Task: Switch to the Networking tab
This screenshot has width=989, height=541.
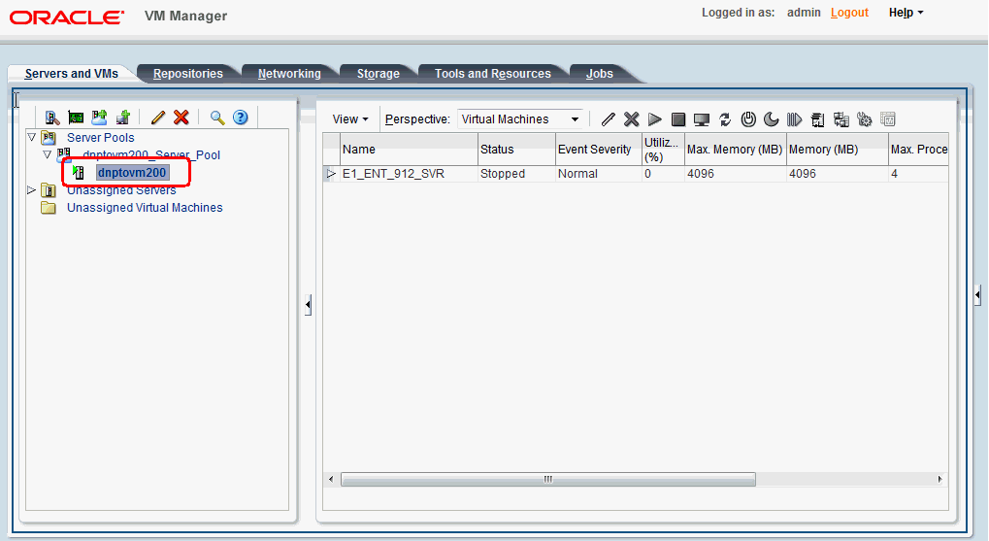Action: (x=289, y=74)
